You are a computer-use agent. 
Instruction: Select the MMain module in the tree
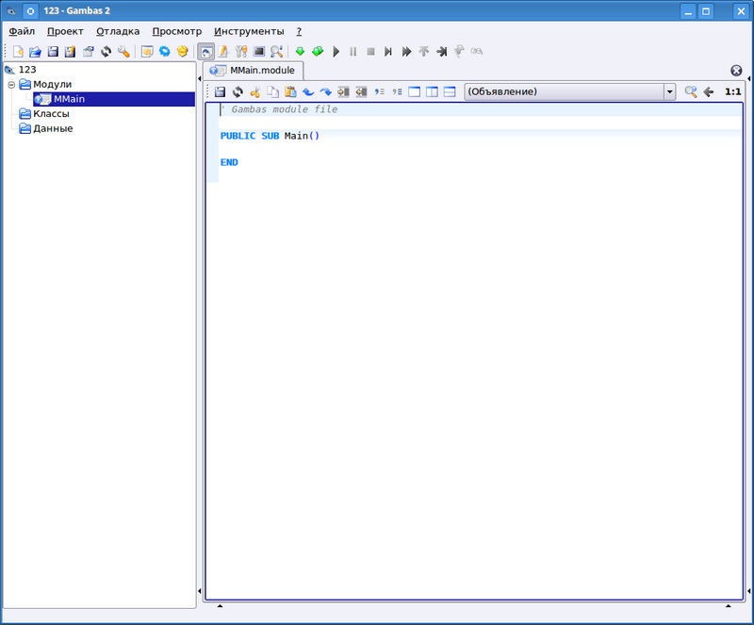[x=114, y=99]
